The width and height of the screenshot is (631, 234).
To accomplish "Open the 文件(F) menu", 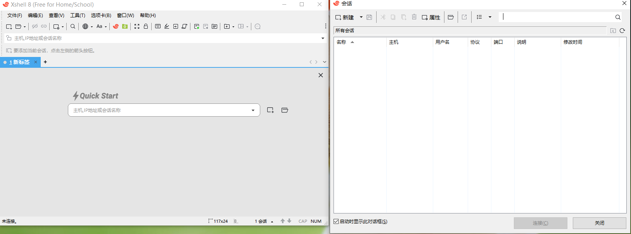I will click(15, 15).
